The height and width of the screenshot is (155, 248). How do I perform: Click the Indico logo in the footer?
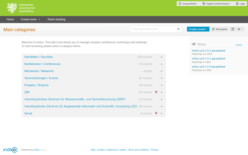tap(10, 150)
